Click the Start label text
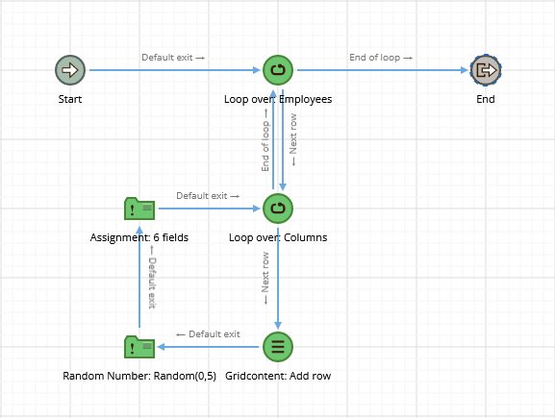Screen dimensions: 555x418 pyautogui.click(x=70, y=99)
